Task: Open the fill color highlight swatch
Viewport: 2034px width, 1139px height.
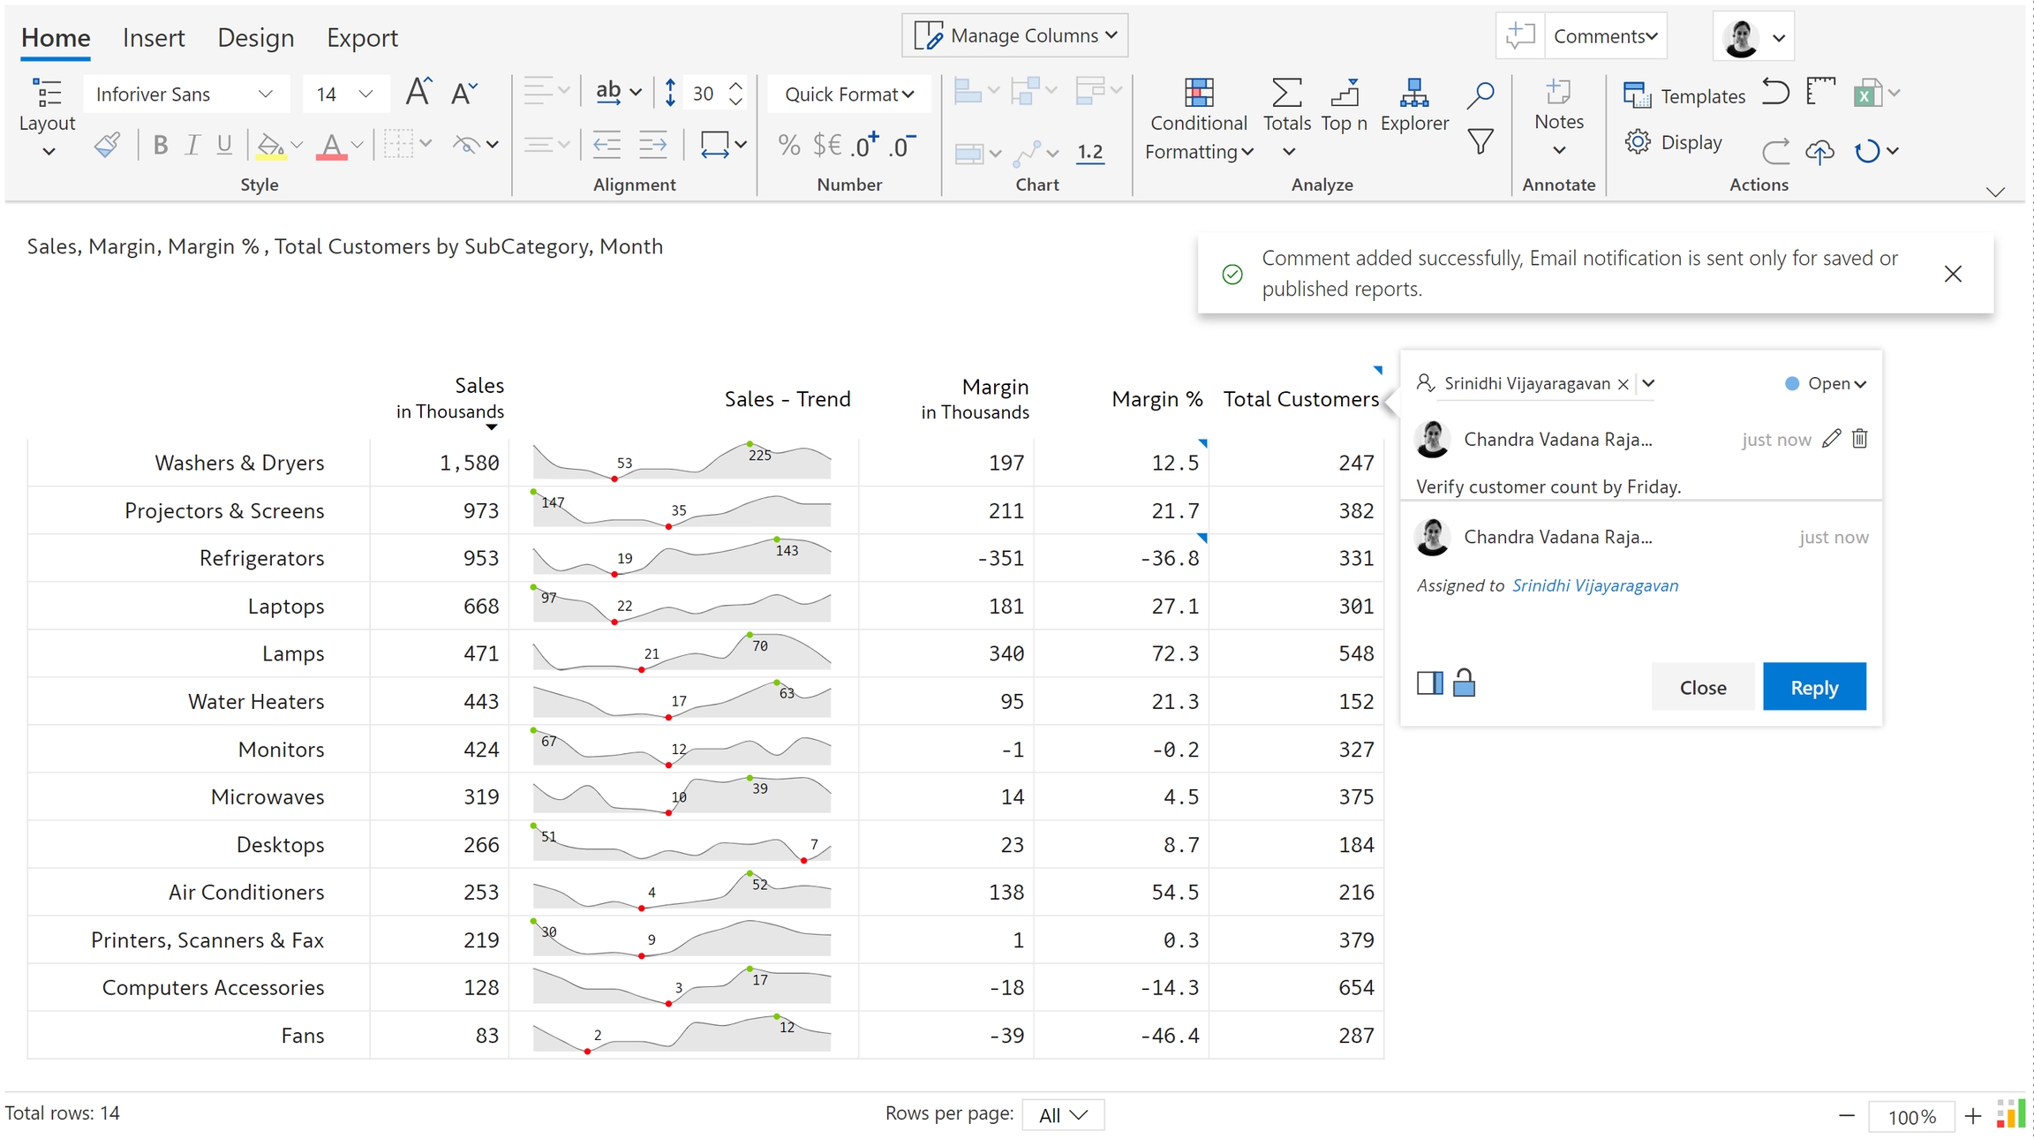Action: pyautogui.click(x=270, y=145)
